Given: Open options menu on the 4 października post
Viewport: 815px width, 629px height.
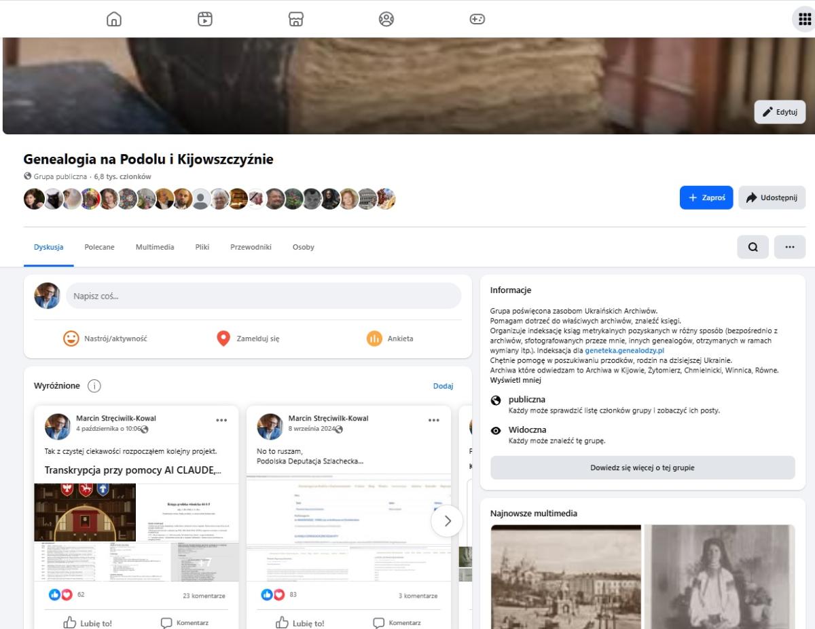Looking at the screenshot, I should click(221, 420).
